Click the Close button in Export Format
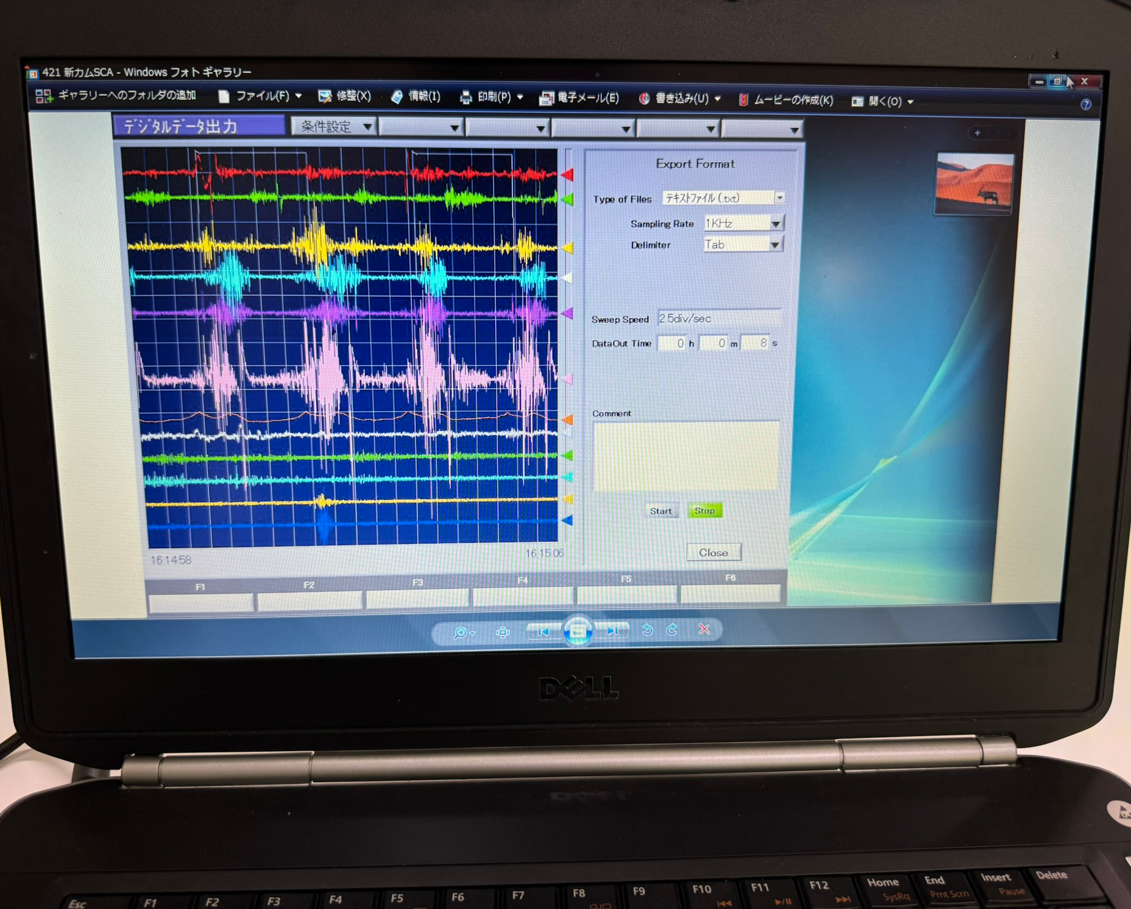Image resolution: width=1131 pixels, height=909 pixels. point(713,553)
